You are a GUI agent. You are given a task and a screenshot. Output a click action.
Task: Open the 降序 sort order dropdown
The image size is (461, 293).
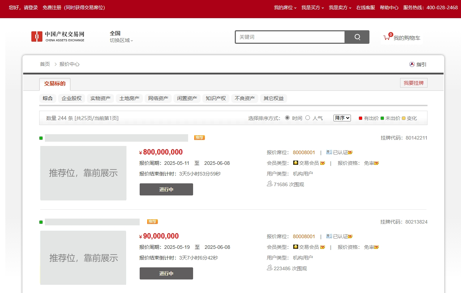pyautogui.click(x=342, y=118)
